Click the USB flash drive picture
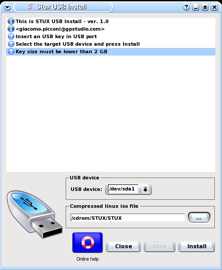 [35, 214]
